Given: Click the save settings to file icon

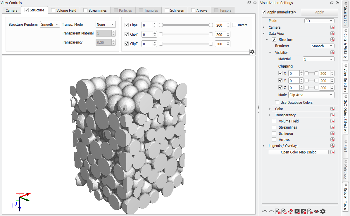Looking at the screenshot, I should (x=278, y=211).
